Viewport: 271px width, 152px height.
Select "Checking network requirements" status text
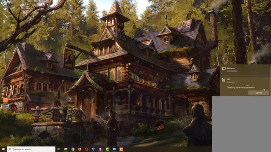pyautogui.click(x=241, y=87)
